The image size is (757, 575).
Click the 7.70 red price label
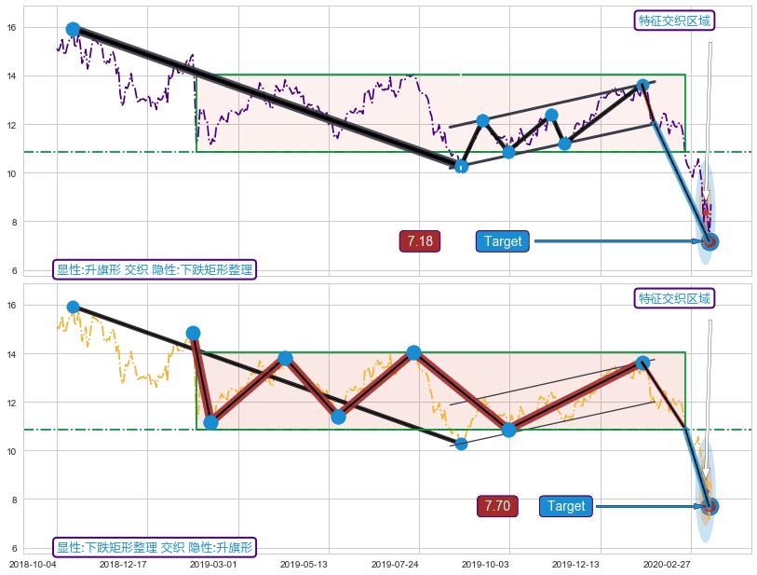tap(496, 506)
